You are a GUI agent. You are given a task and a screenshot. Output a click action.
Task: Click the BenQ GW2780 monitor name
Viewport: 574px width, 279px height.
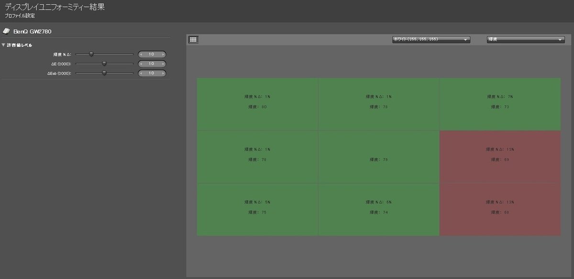pyautogui.click(x=33, y=32)
